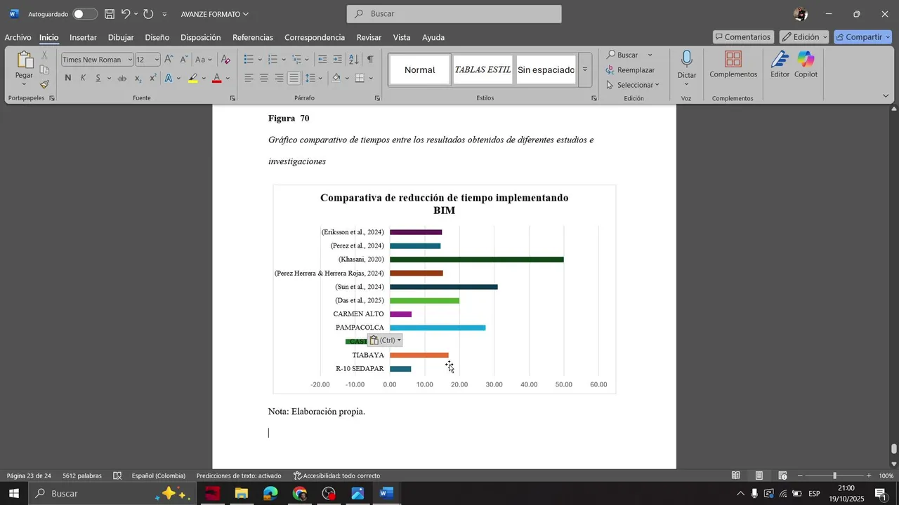Activate the Format Painter brush
The width and height of the screenshot is (899, 505).
(x=45, y=85)
